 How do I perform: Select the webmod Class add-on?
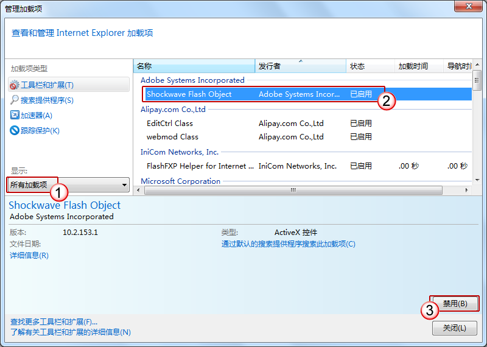172,137
